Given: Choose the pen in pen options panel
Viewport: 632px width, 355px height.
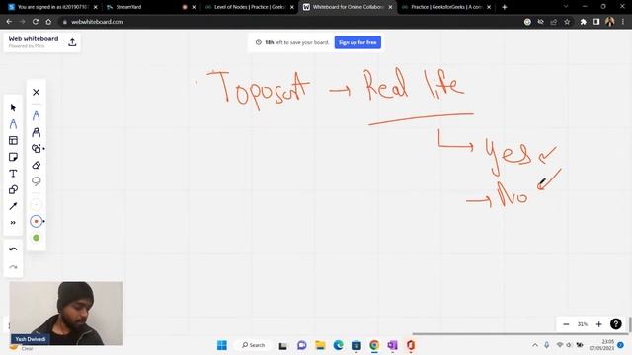Looking at the screenshot, I should [36, 116].
